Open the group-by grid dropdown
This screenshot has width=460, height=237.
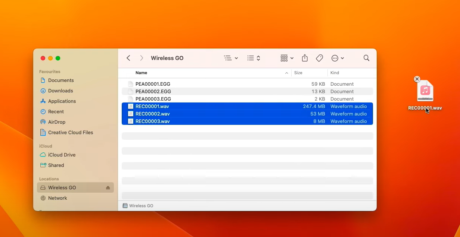pyautogui.click(x=287, y=58)
